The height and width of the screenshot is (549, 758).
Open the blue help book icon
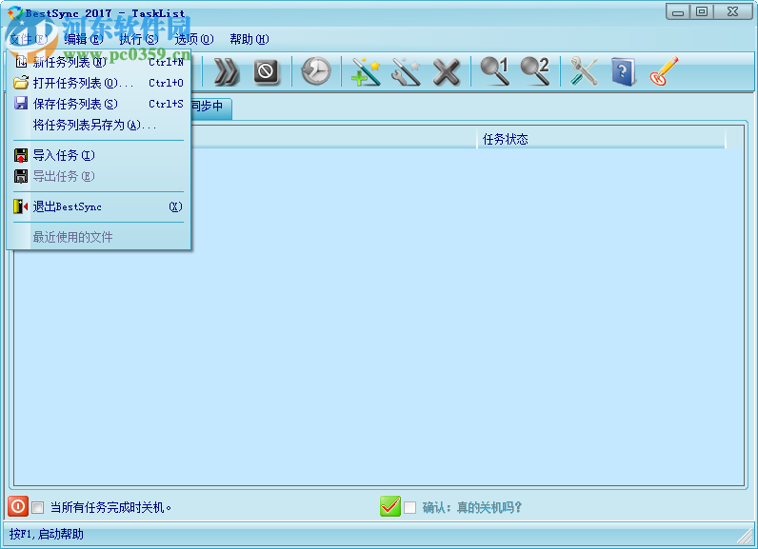coord(623,72)
